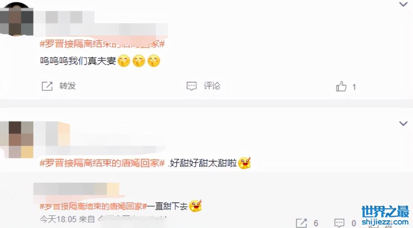
Task: Click the repost icon showing count 6
Action: [x=301, y=223]
